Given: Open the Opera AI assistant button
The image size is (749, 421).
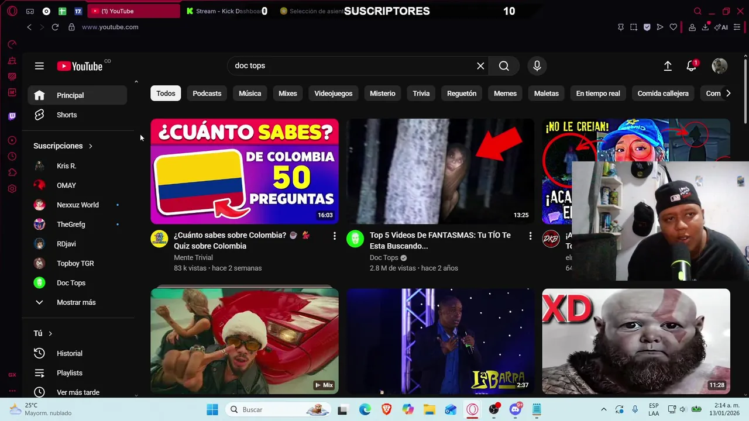Looking at the screenshot, I should tap(721, 27).
